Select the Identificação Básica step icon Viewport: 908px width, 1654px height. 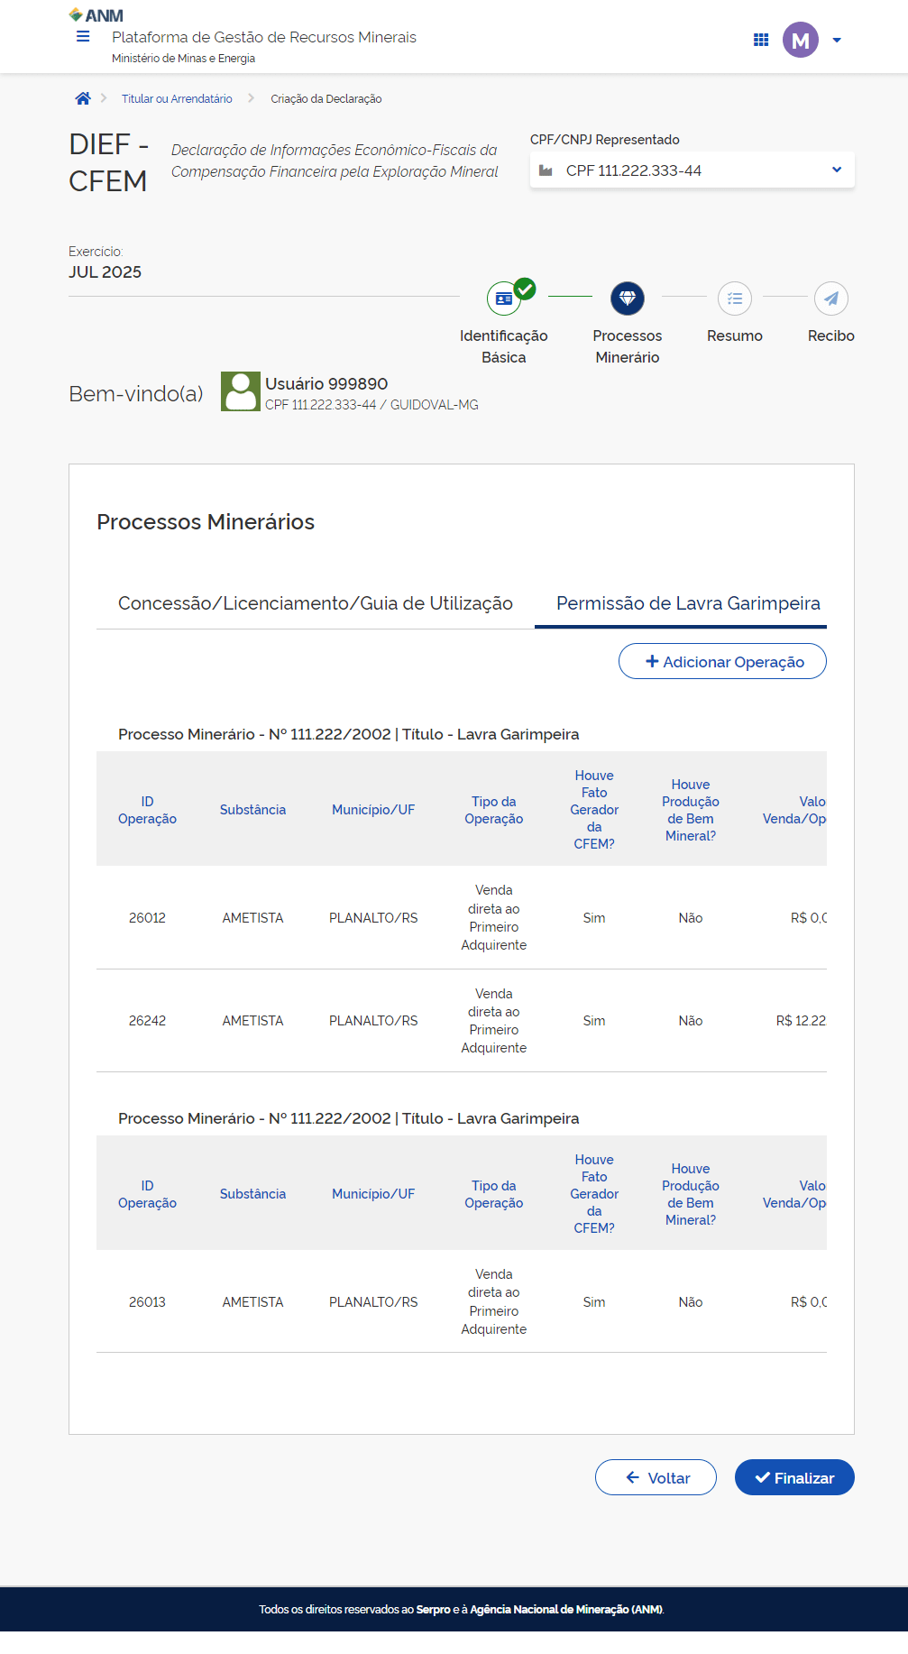(x=504, y=299)
